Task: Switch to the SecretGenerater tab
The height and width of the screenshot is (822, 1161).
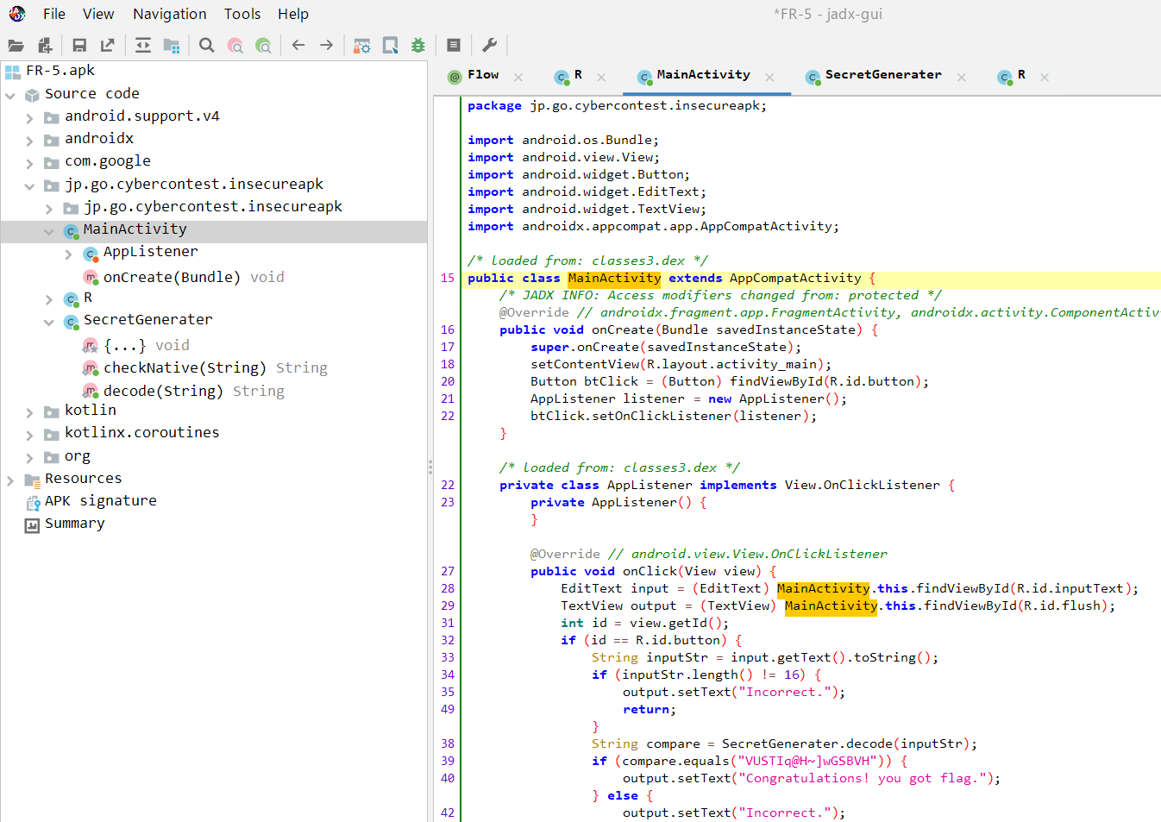Action: [x=882, y=75]
